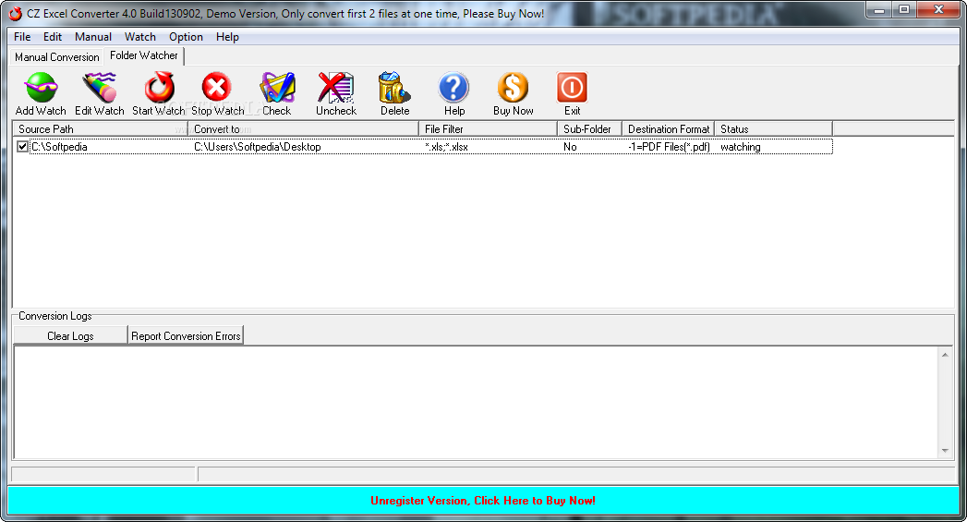Minimize the CZ Excel Converter window
This screenshot has width=967, height=522.
(879, 10)
